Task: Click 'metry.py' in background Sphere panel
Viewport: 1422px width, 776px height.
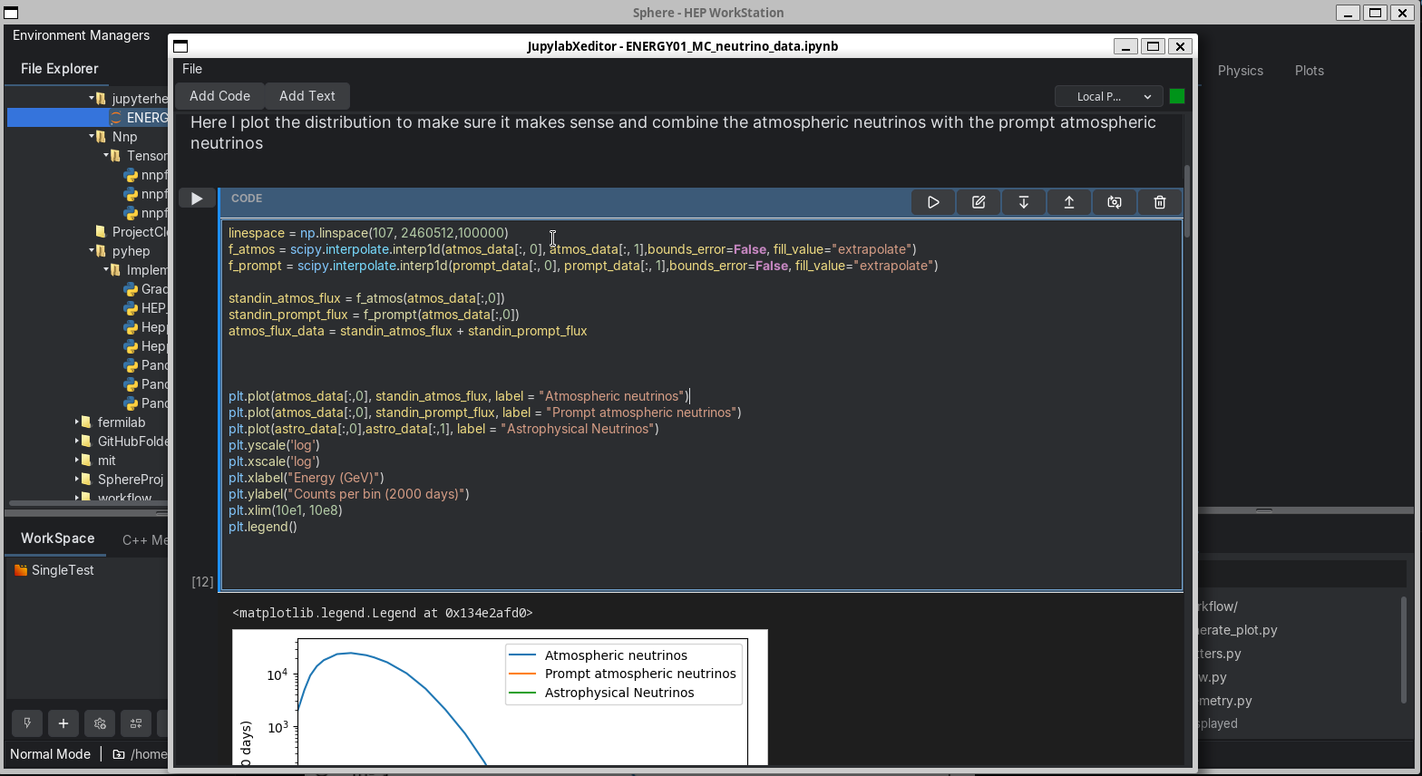Action: (x=1225, y=701)
